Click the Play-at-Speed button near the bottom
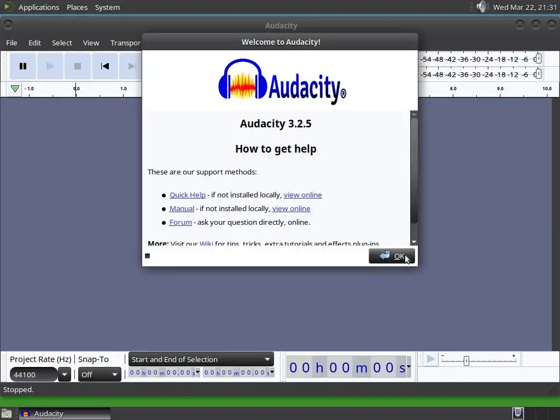The width and height of the screenshot is (560, 420). click(431, 359)
